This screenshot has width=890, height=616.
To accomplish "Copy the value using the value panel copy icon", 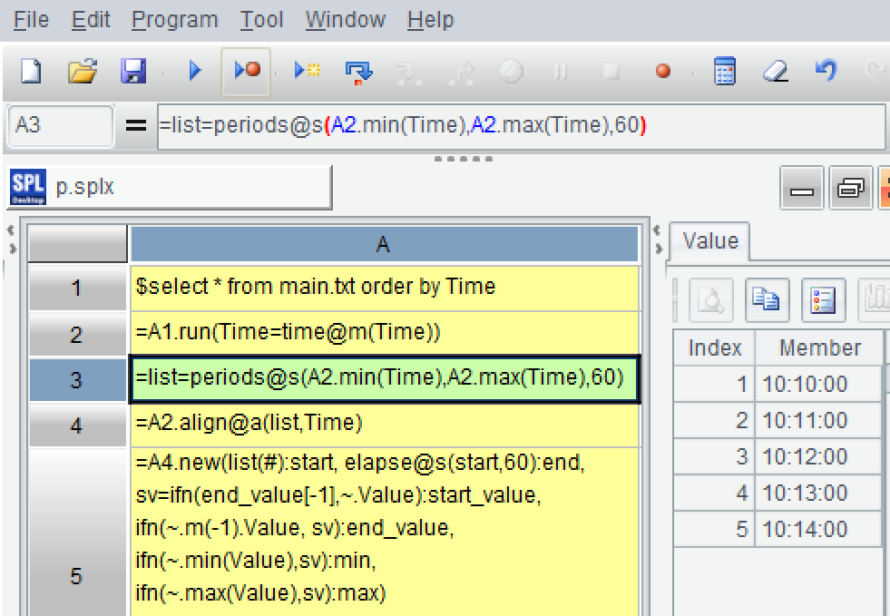I will [x=767, y=298].
